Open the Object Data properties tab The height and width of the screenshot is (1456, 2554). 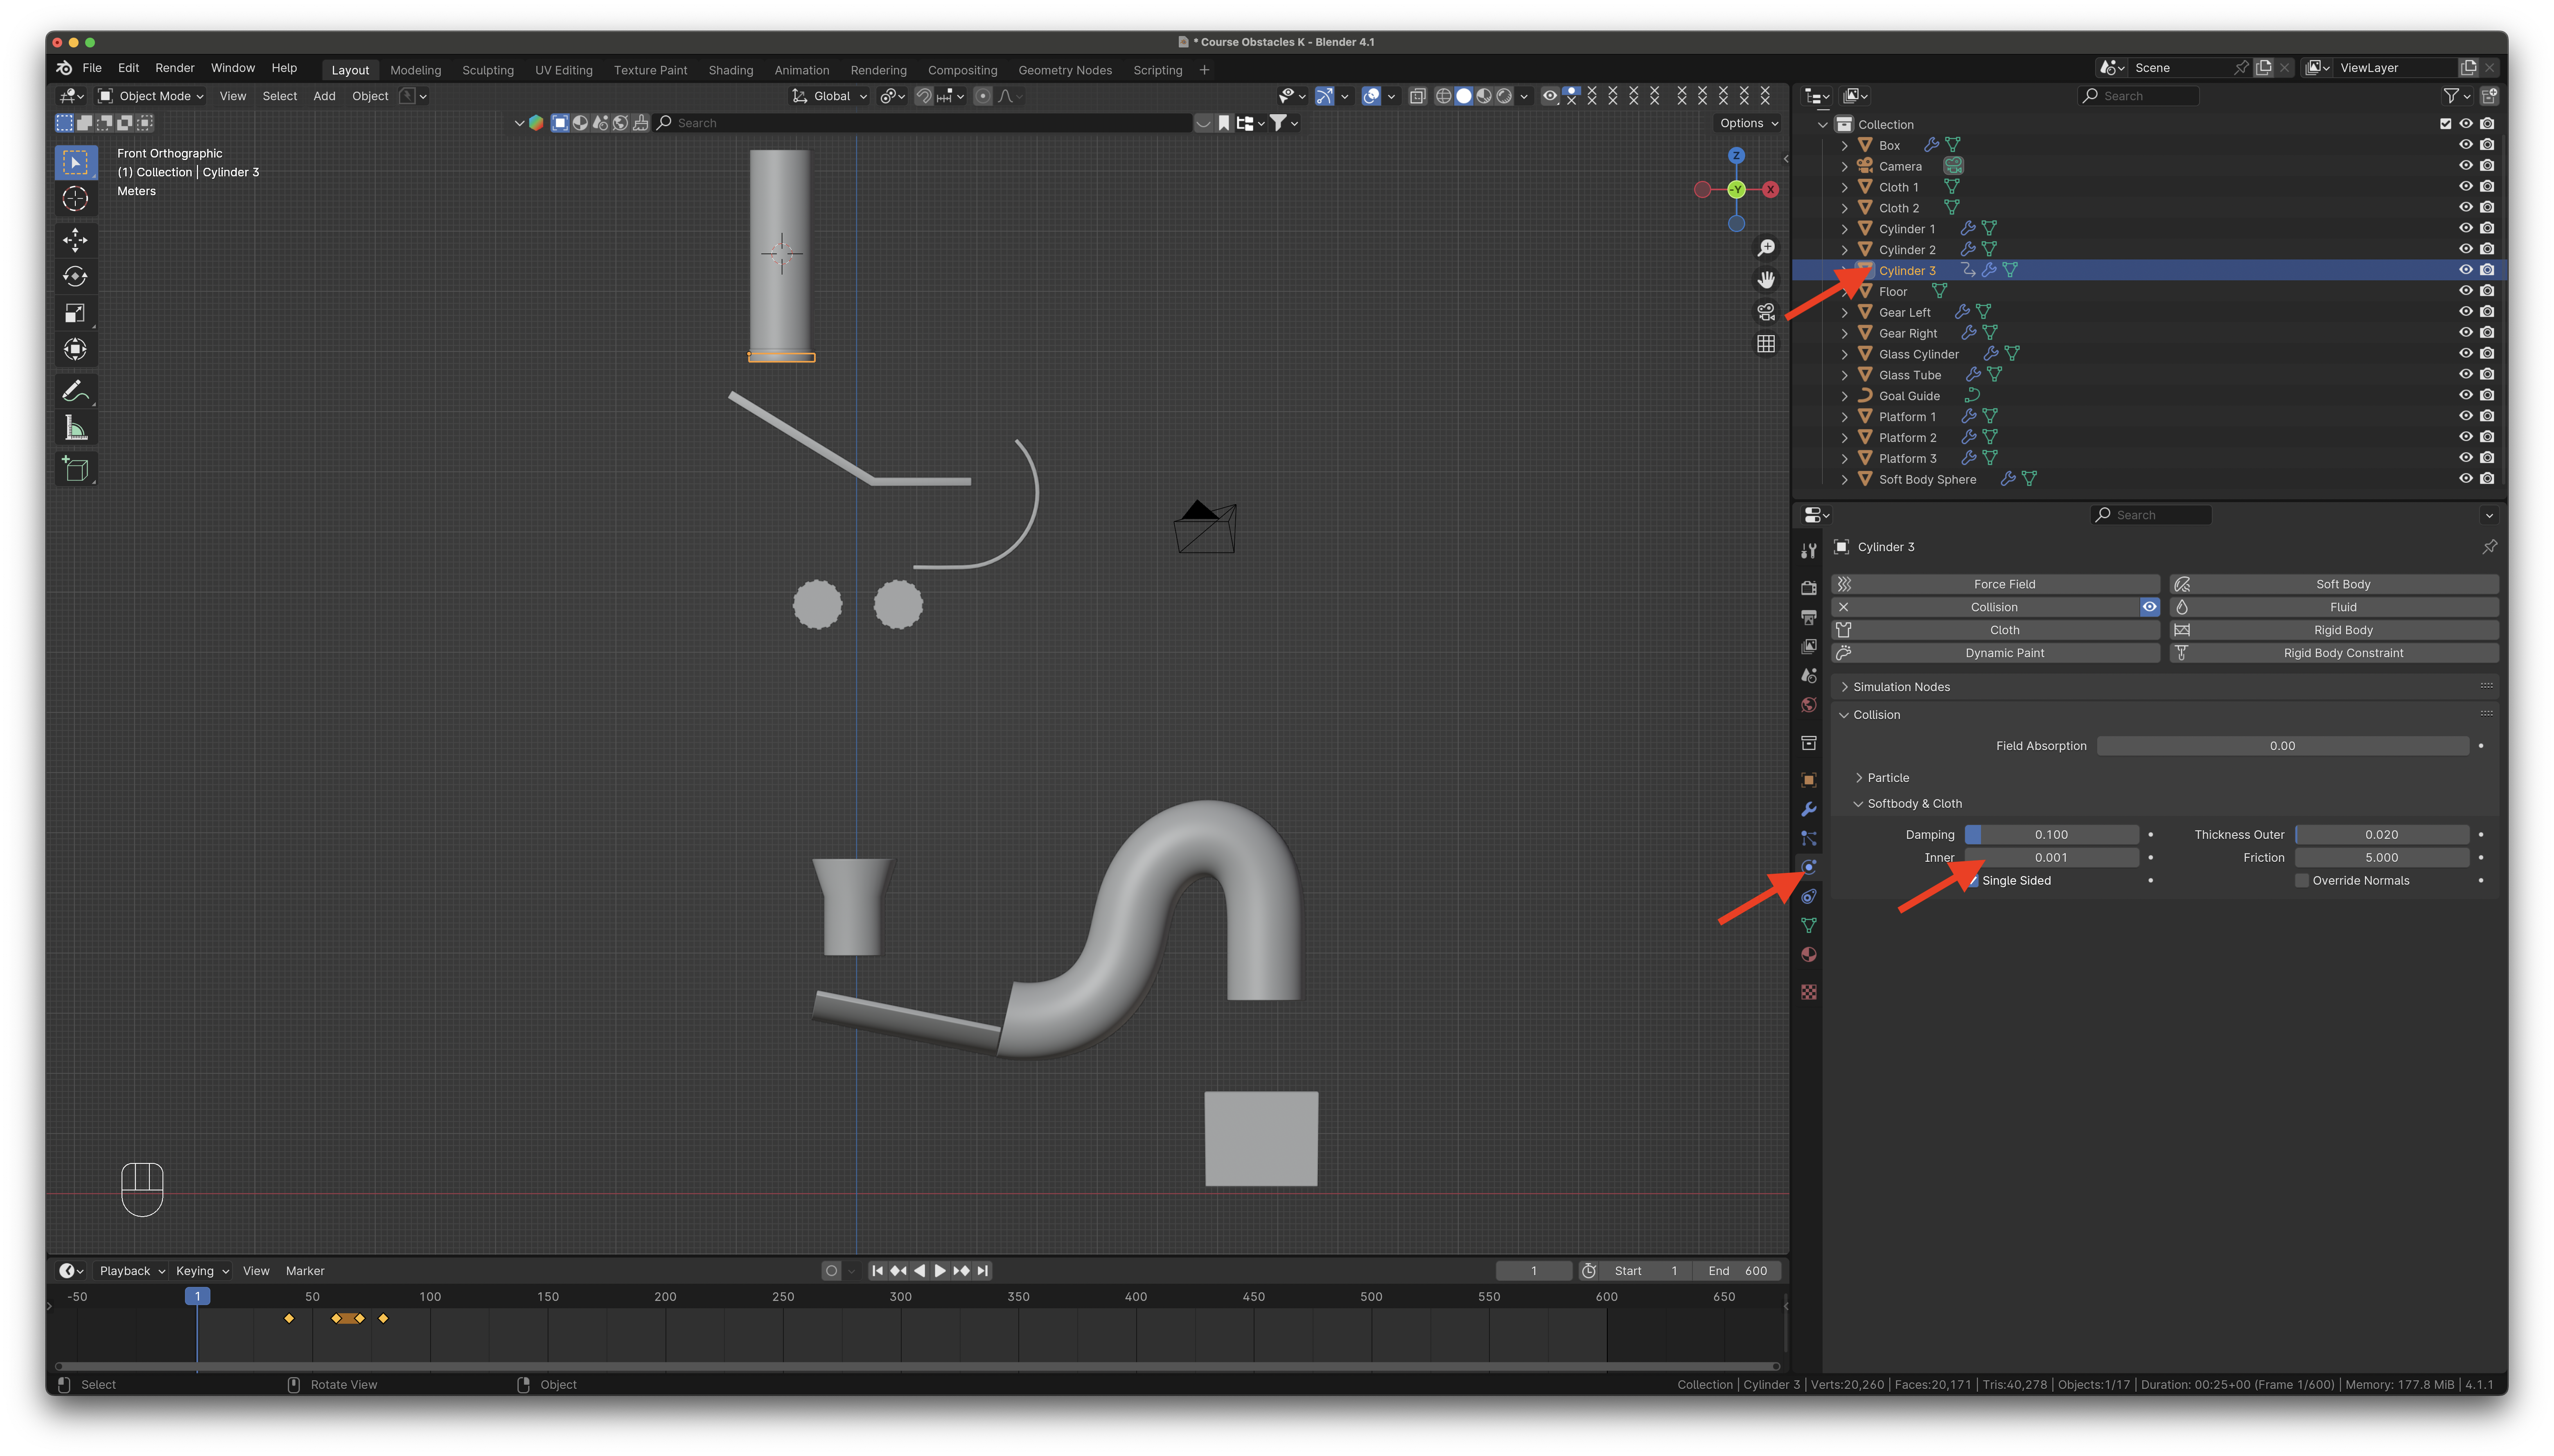pos(1808,926)
